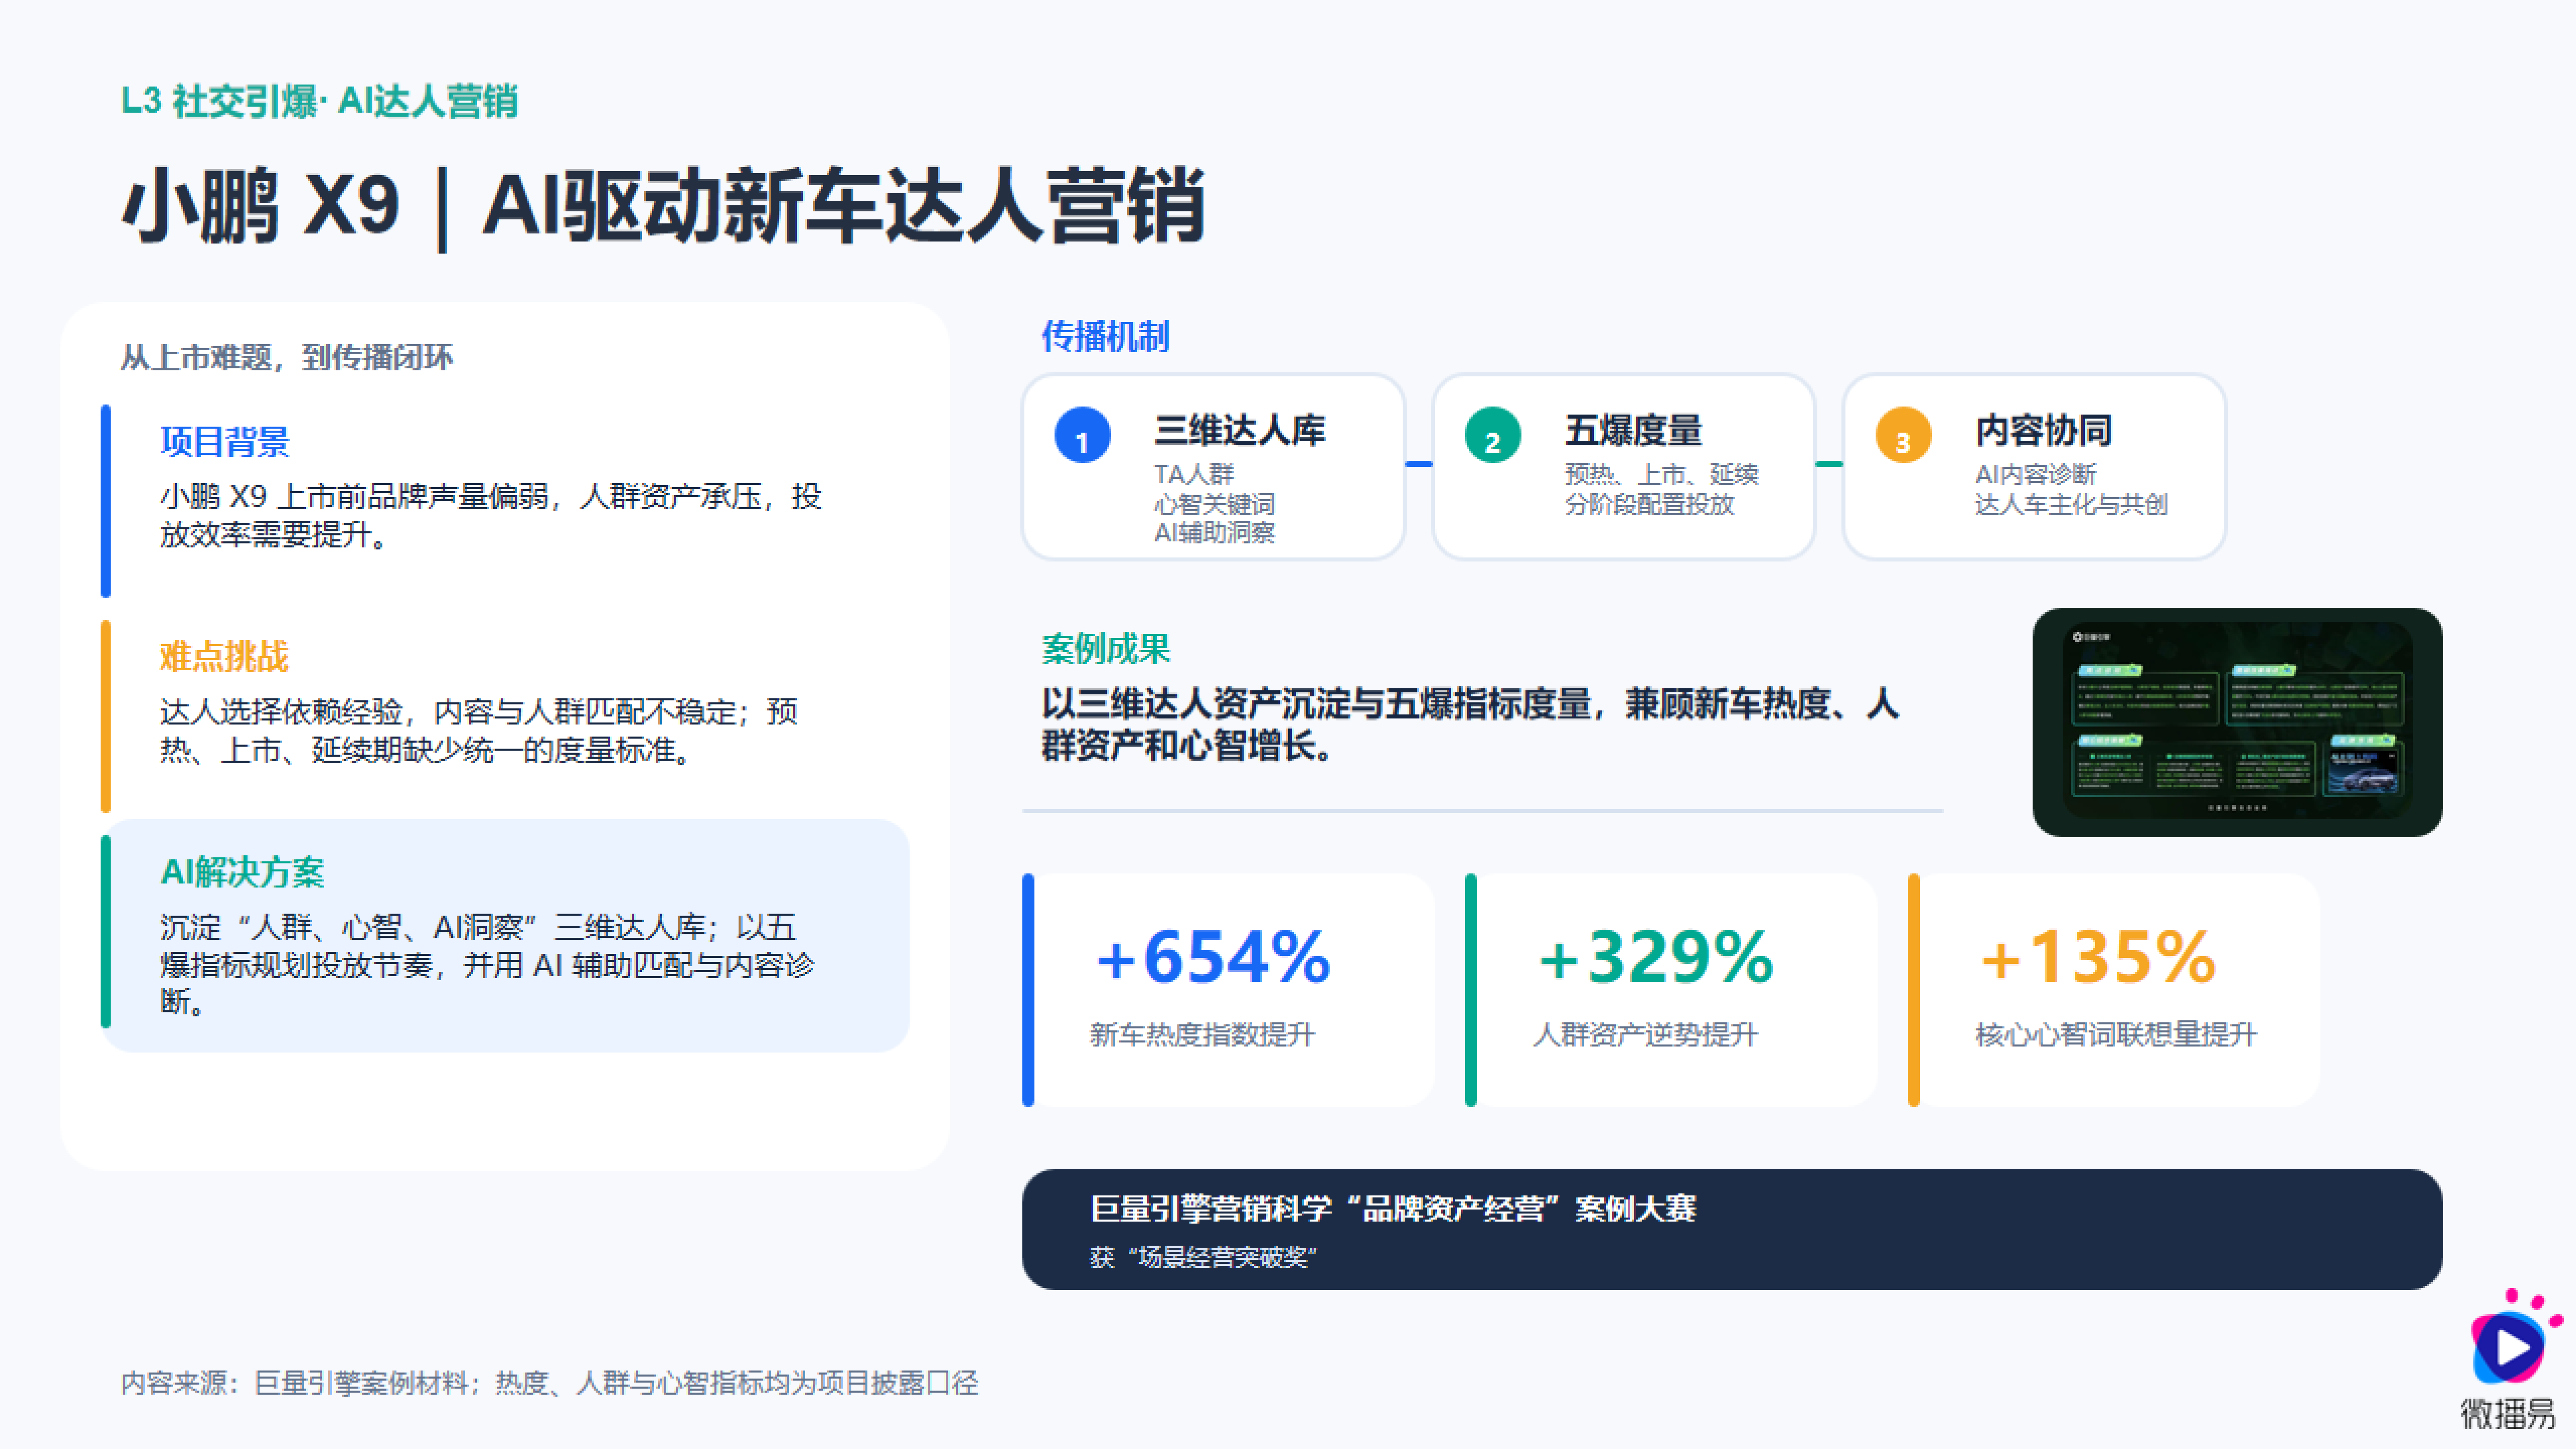This screenshot has width=2576, height=1449.
Task: Click the '预热、上市、延续' line
Action: (x=1661, y=474)
